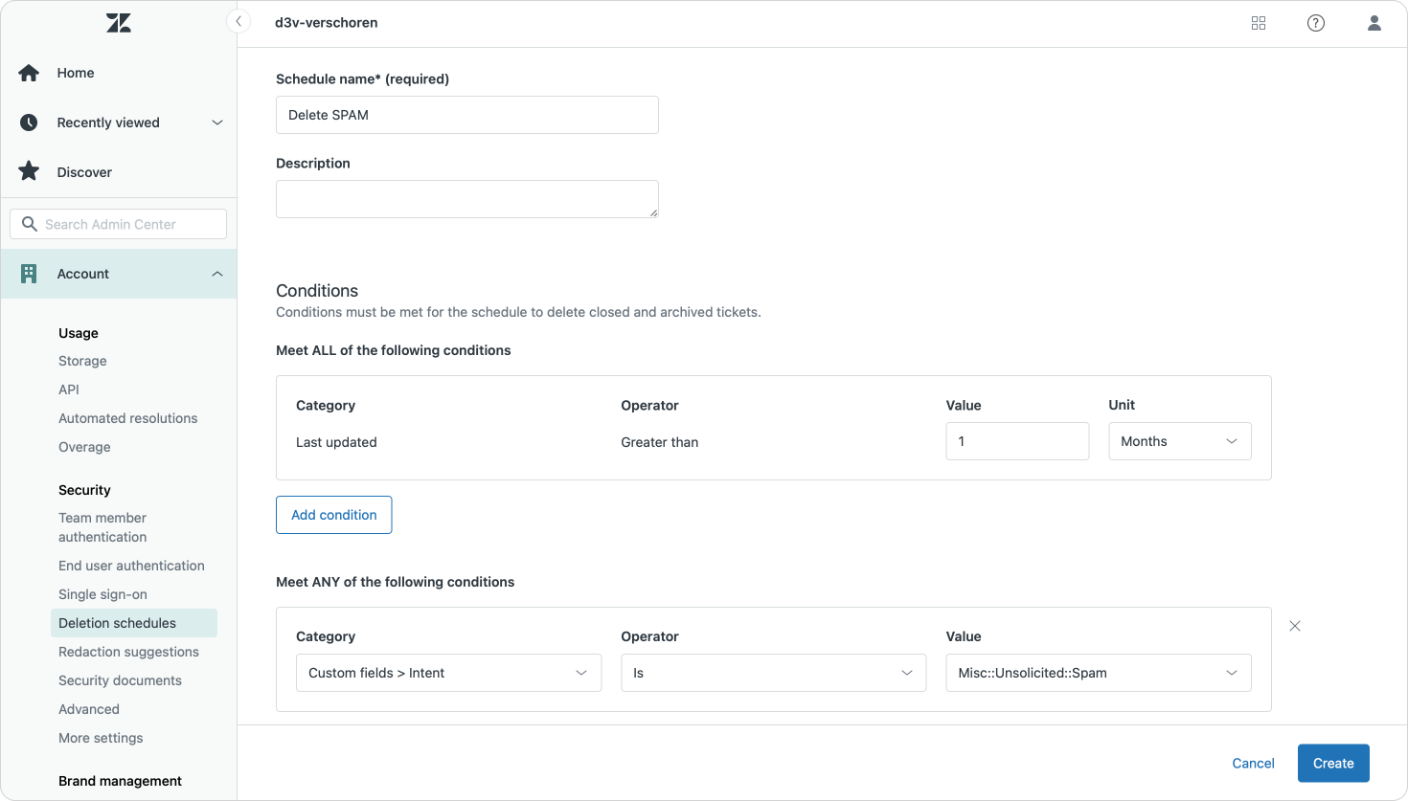
Task: Click into the Description text area
Action: [x=466, y=199]
